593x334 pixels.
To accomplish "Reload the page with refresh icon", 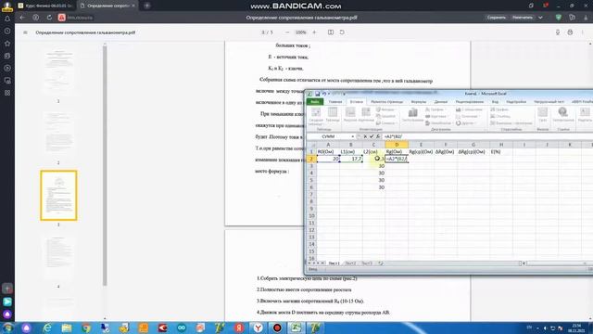I will click(49, 18).
